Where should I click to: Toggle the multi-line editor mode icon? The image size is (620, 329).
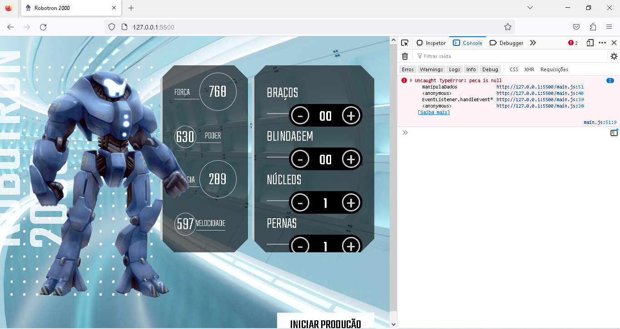(614, 133)
